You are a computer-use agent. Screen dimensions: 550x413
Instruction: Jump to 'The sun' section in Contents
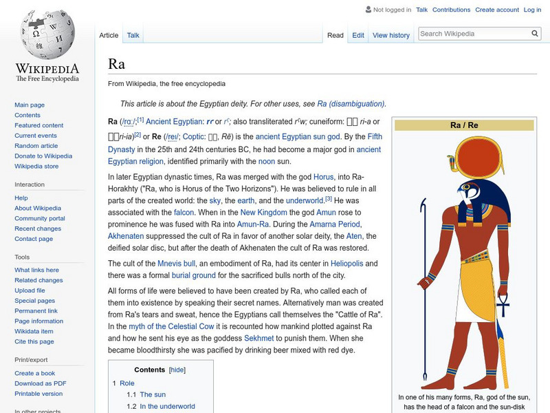[x=153, y=394]
